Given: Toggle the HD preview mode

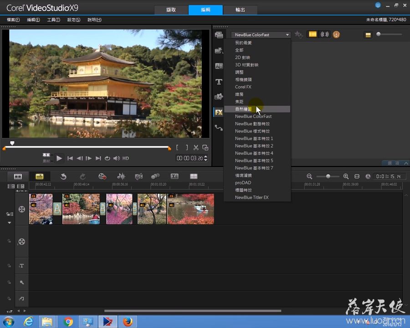Looking at the screenshot, I should (x=126, y=158).
